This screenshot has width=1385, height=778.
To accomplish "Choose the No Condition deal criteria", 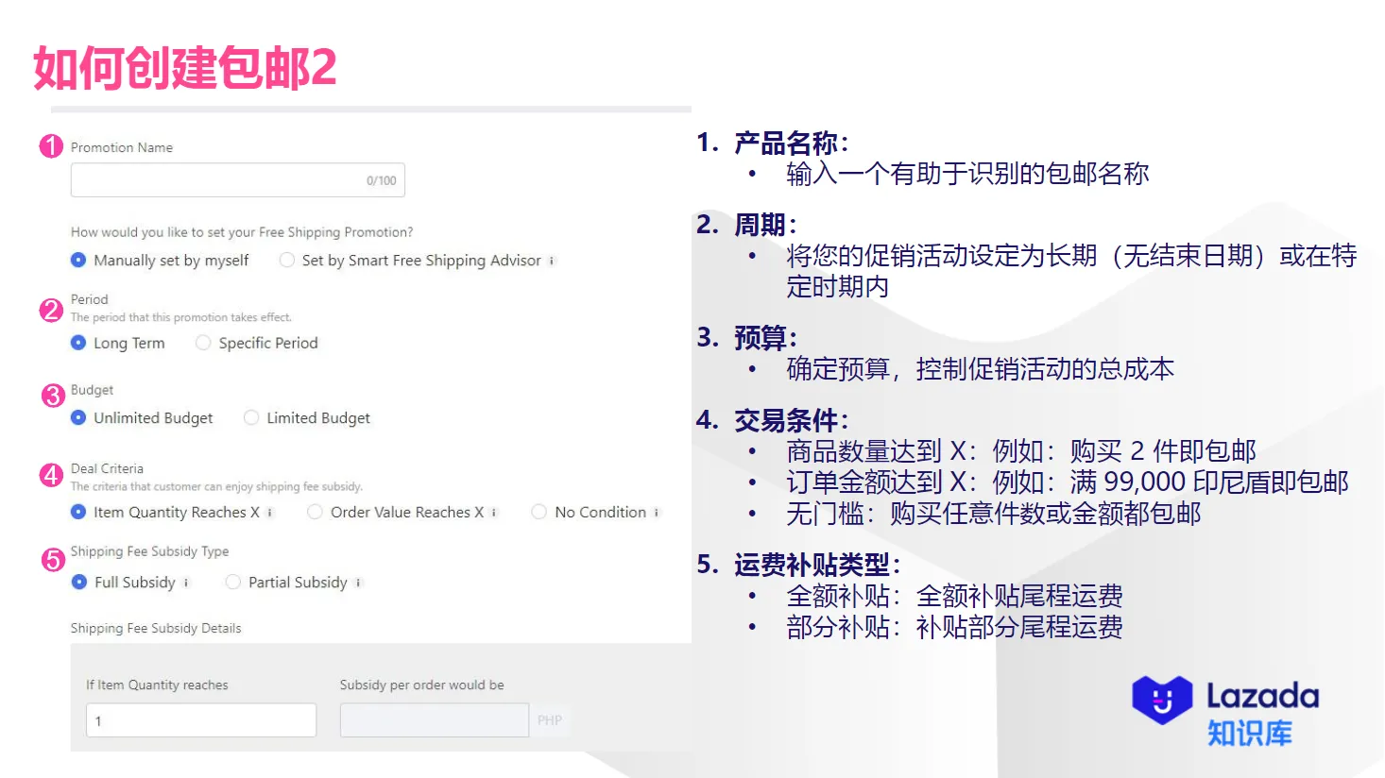I will [539, 512].
